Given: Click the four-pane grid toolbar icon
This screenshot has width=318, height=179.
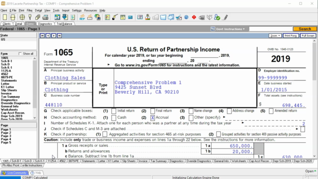Looking at the screenshot, I should 22,17.
